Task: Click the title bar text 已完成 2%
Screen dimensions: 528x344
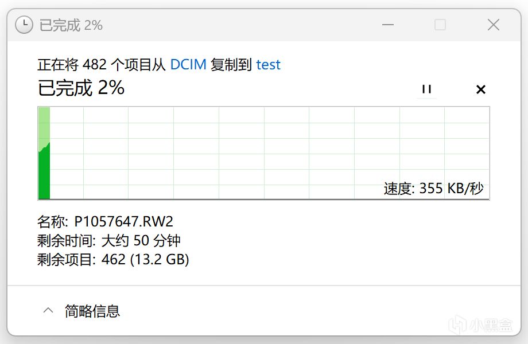Action: [x=71, y=25]
